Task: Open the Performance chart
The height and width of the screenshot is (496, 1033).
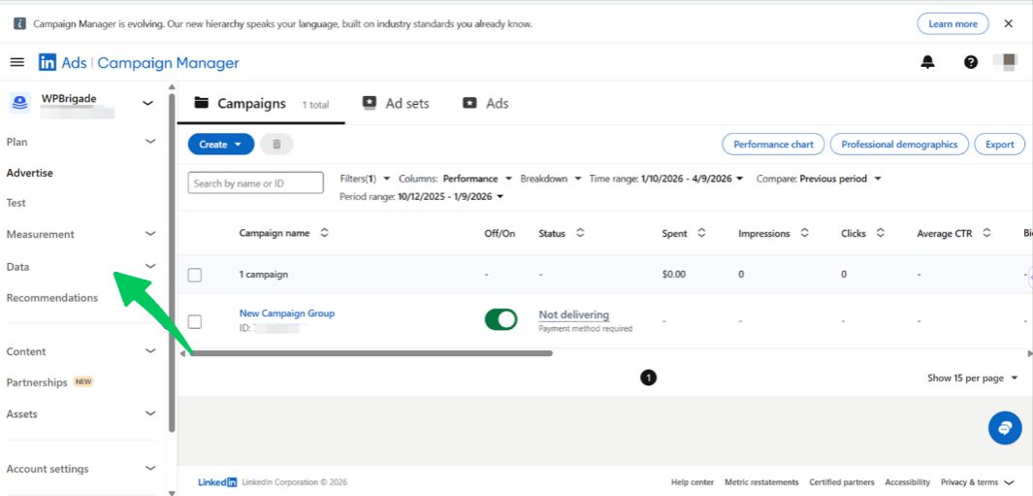Action: point(773,144)
